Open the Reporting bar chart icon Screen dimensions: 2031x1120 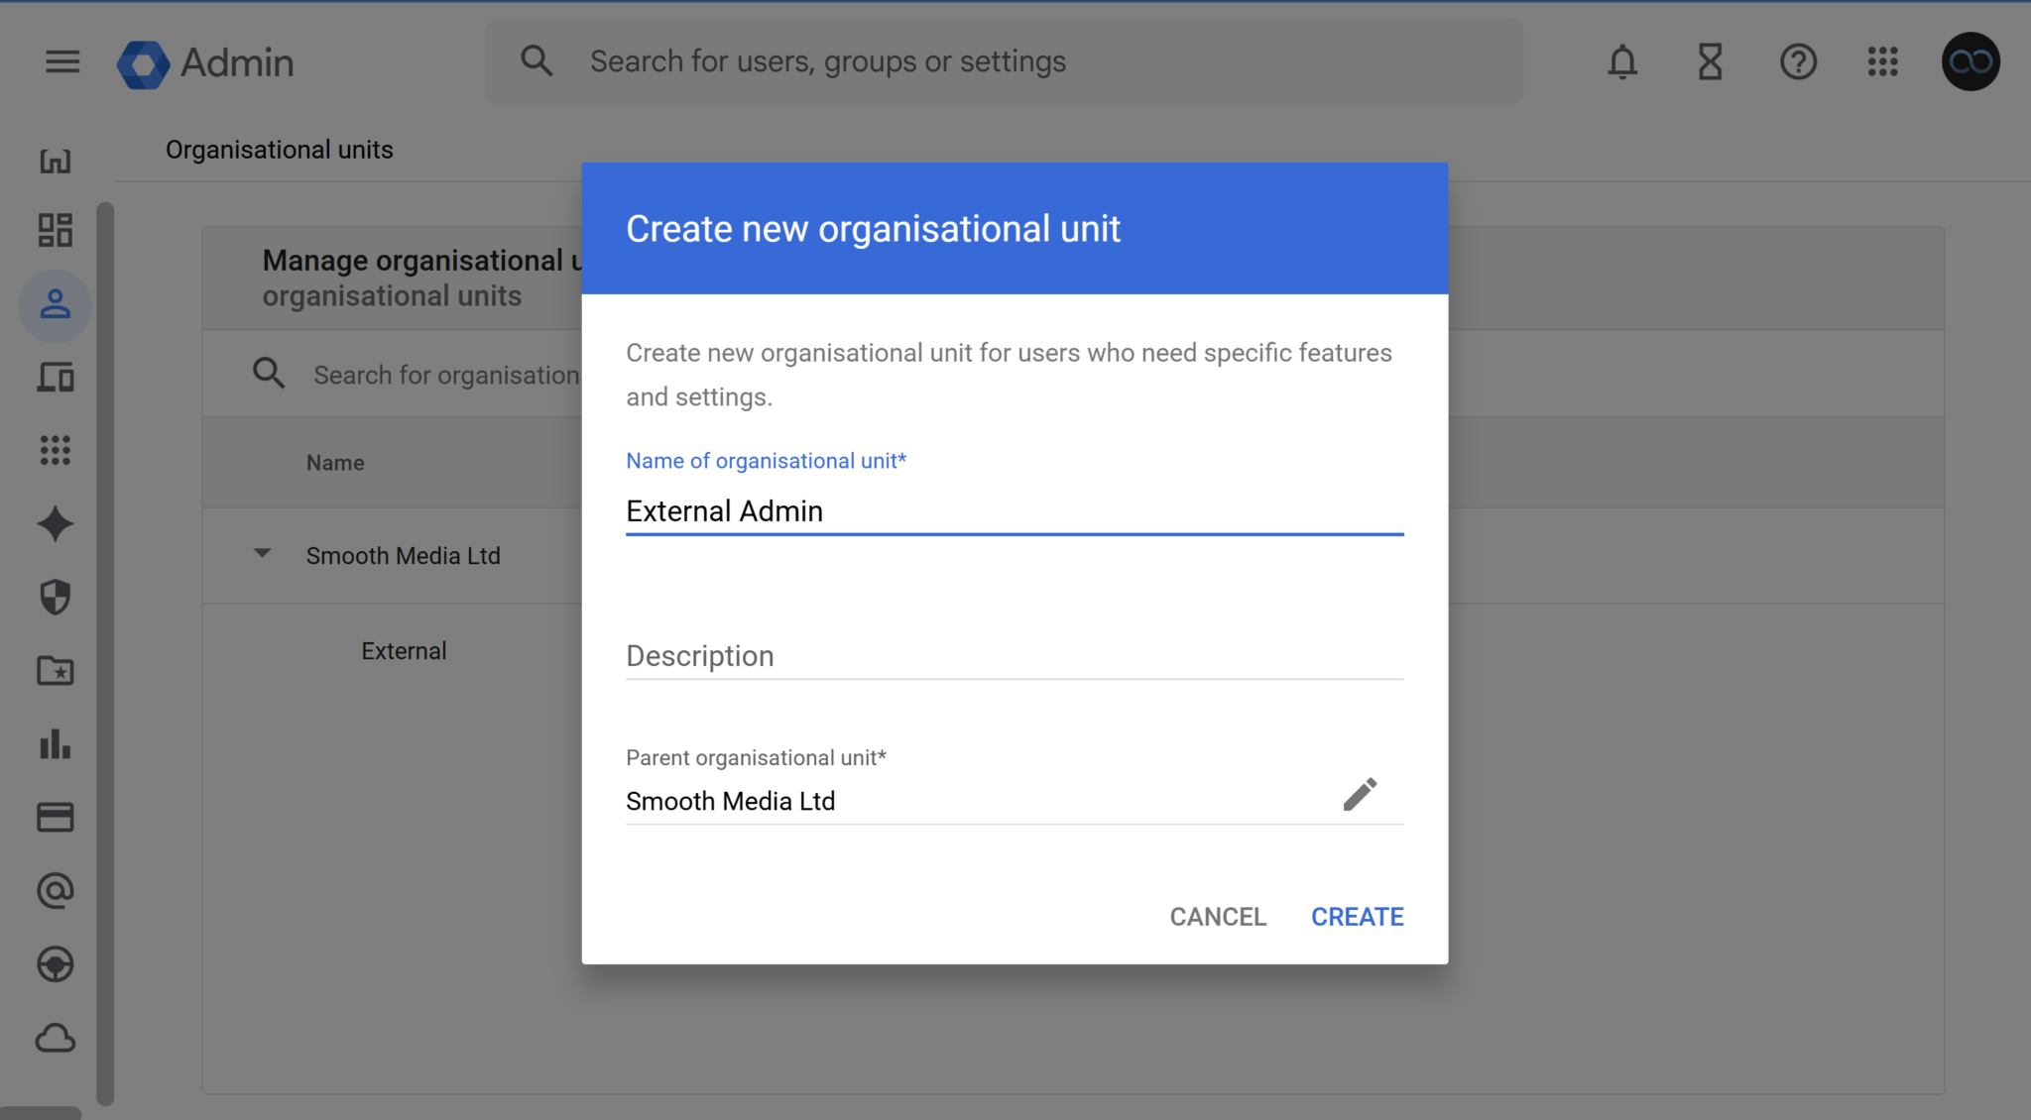[x=56, y=744]
